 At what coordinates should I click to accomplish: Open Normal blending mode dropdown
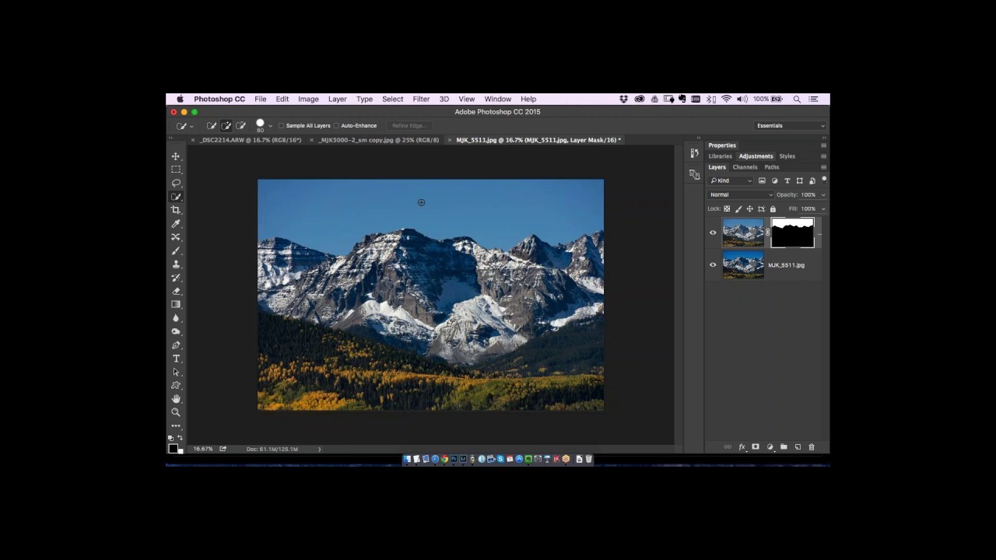(x=741, y=194)
